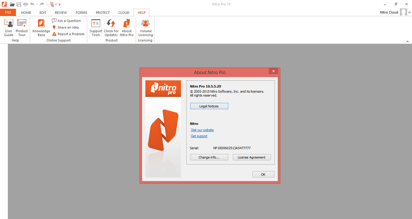This screenshot has width=412, height=219.
Task: Click the Nitro Pro logo banner in dialog
Action: tap(163, 88)
